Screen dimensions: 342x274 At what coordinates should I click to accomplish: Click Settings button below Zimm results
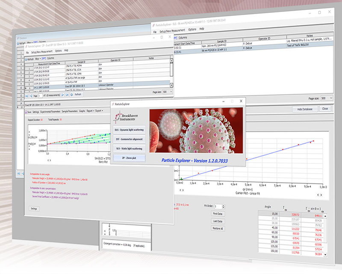point(34,208)
